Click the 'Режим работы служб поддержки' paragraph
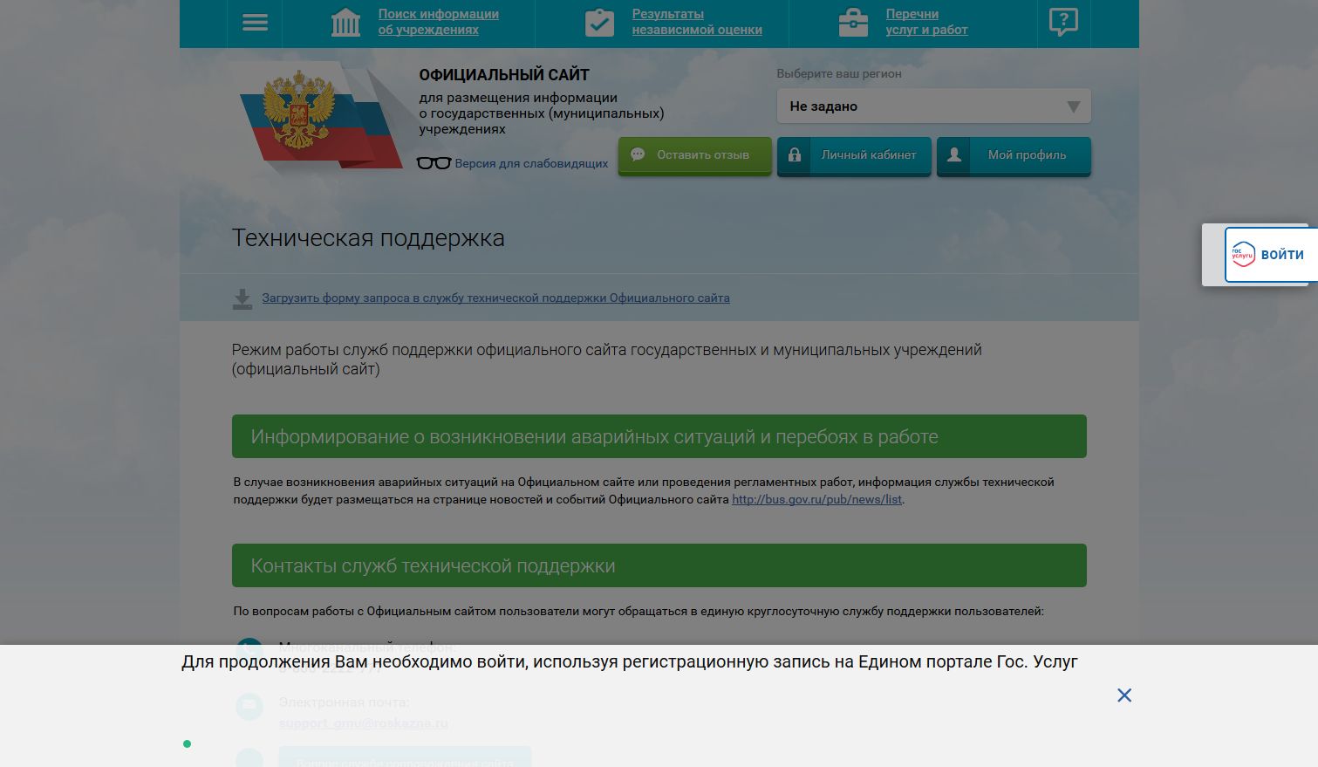1318x767 pixels. 606,360
